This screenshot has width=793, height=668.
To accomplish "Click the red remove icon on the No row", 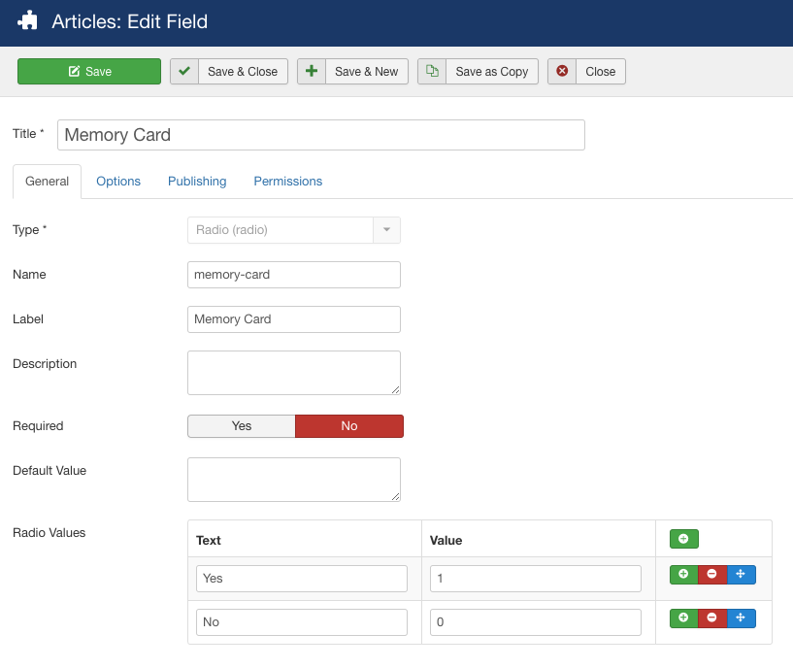I will click(711, 618).
